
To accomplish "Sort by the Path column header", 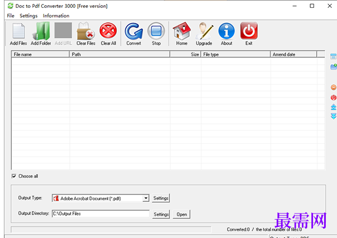I will tap(120, 54).
